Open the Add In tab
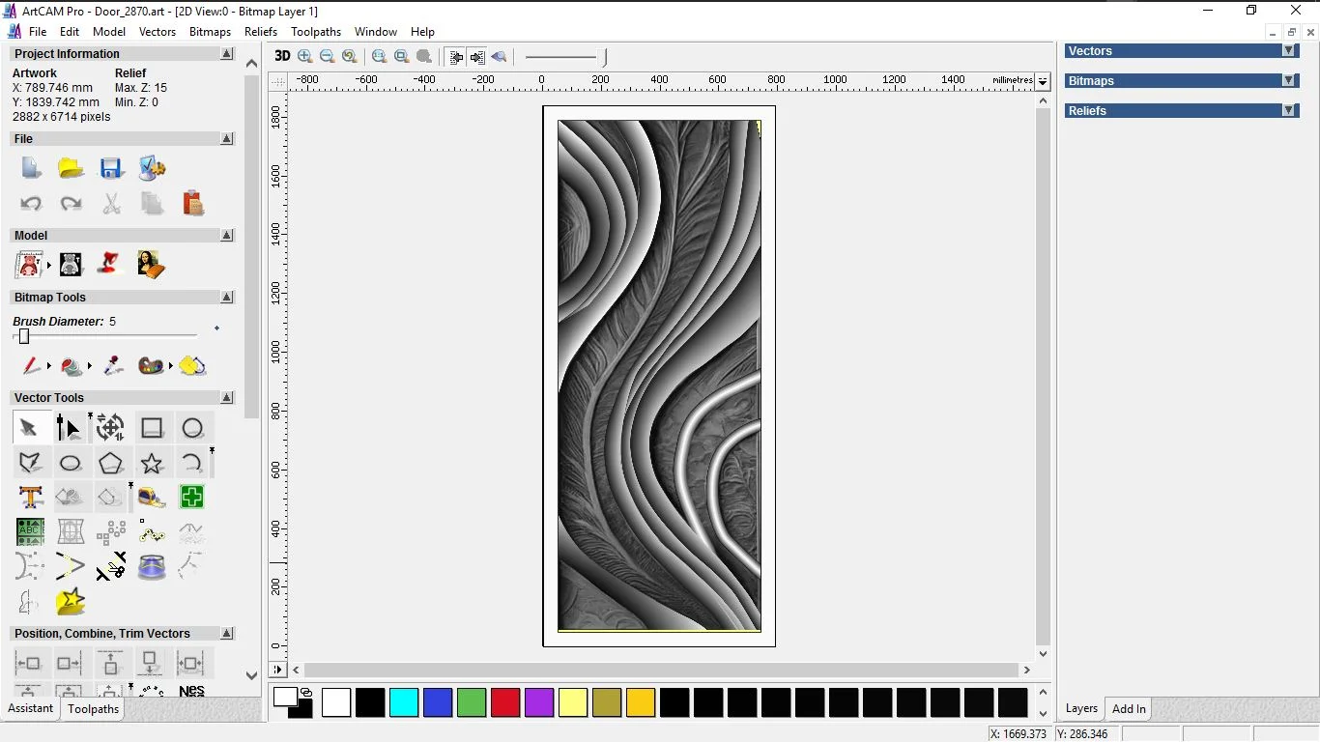Viewport: 1320px width, 742px height. point(1129,709)
